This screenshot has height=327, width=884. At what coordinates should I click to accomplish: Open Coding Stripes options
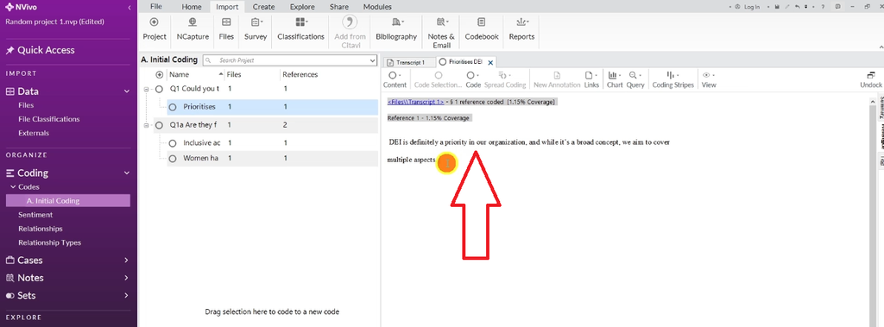pos(672,79)
